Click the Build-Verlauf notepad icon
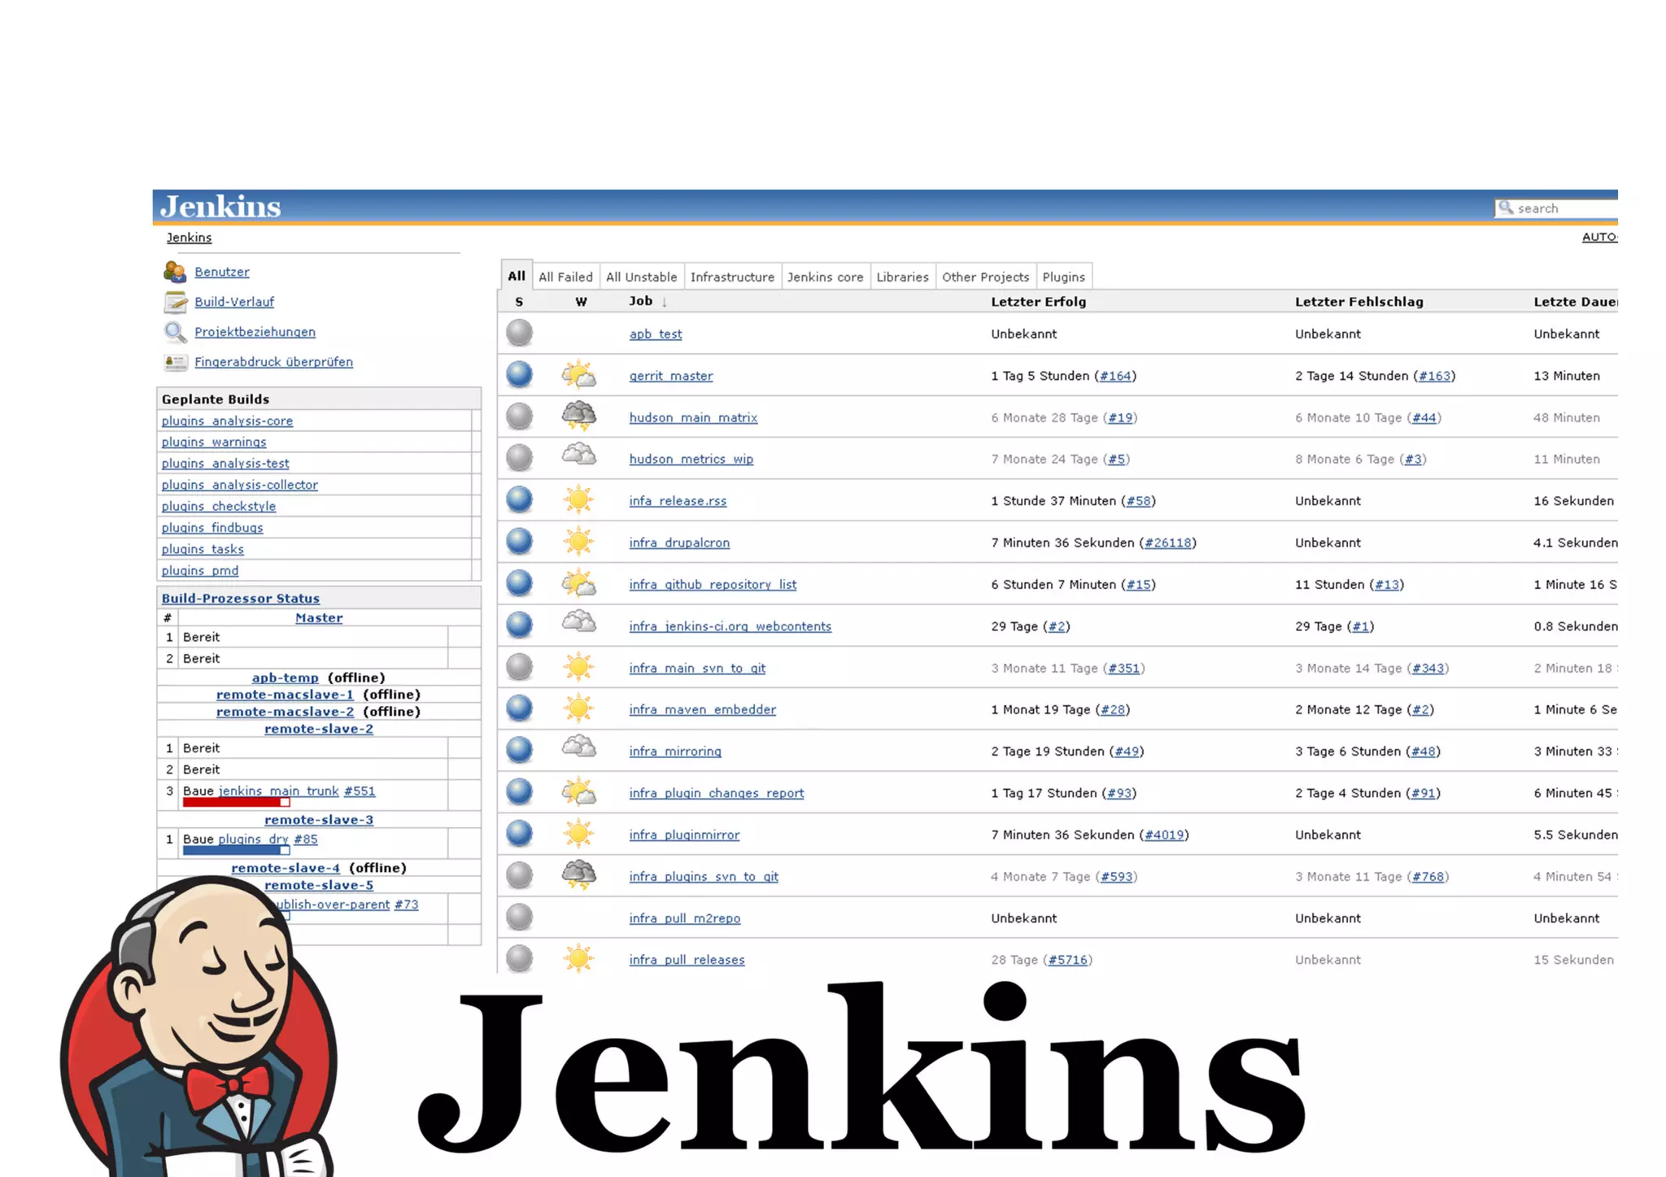The image size is (1666, 1177). coord(175,302)
